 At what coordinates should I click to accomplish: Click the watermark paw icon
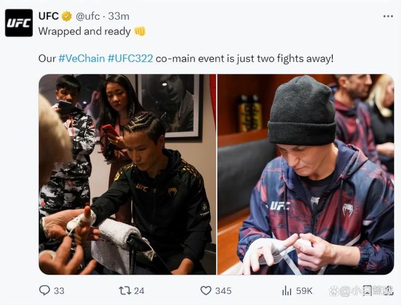point(334,291)
